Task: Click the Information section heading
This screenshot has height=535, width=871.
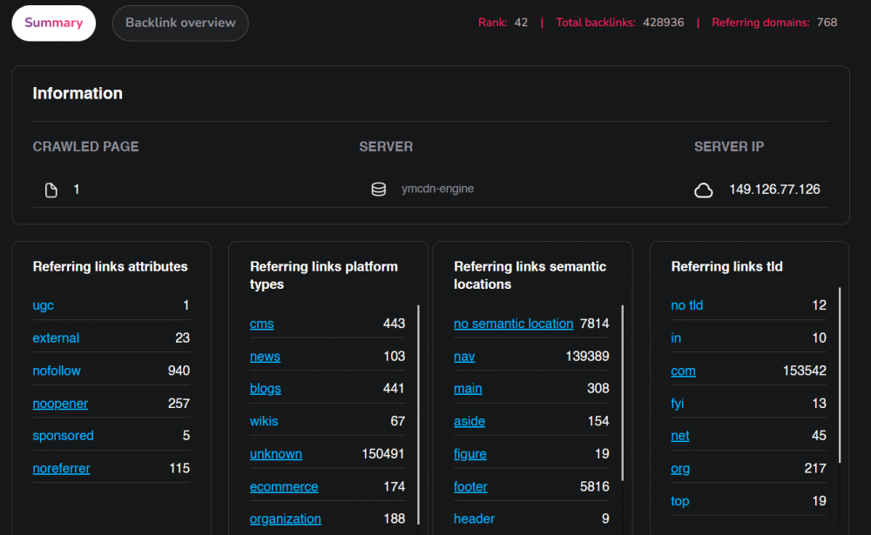Action: pyautogui.click(x=78, y=93)
